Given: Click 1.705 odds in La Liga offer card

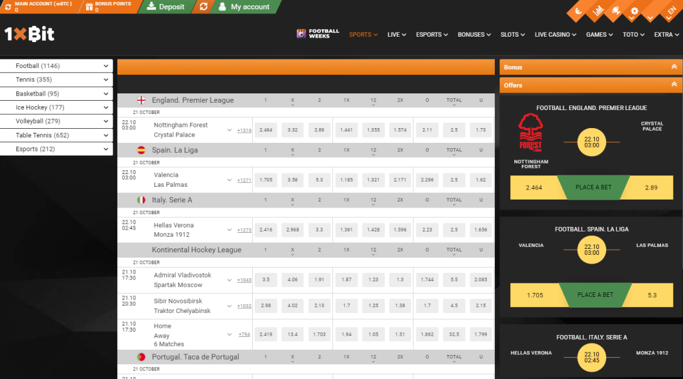Looking at the screenshot, I should pyautogui.click(x=535, y=295).
